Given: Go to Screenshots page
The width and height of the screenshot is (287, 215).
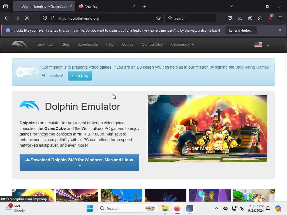Looking at the screenshot, I should (87, 45).
